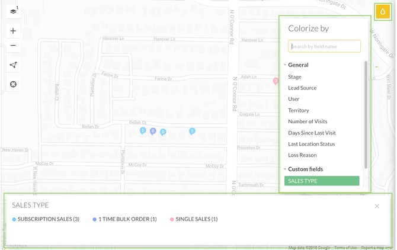The image size is (397, 250).
Task: Select the polygon draw area tool
Action: 13,65
